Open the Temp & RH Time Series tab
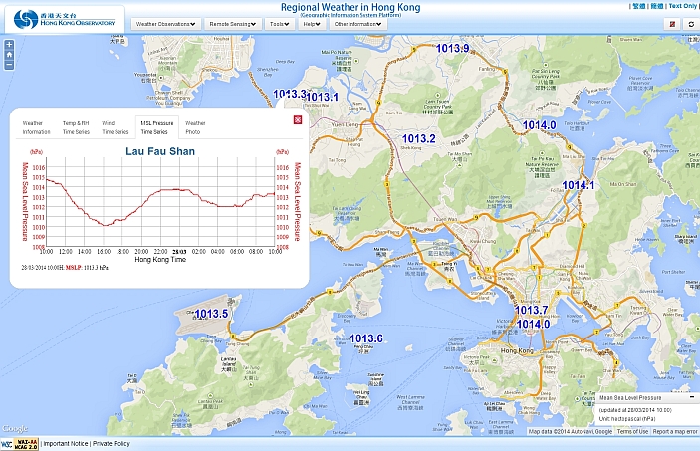The image size is (700, 451). tap(76, 127)
